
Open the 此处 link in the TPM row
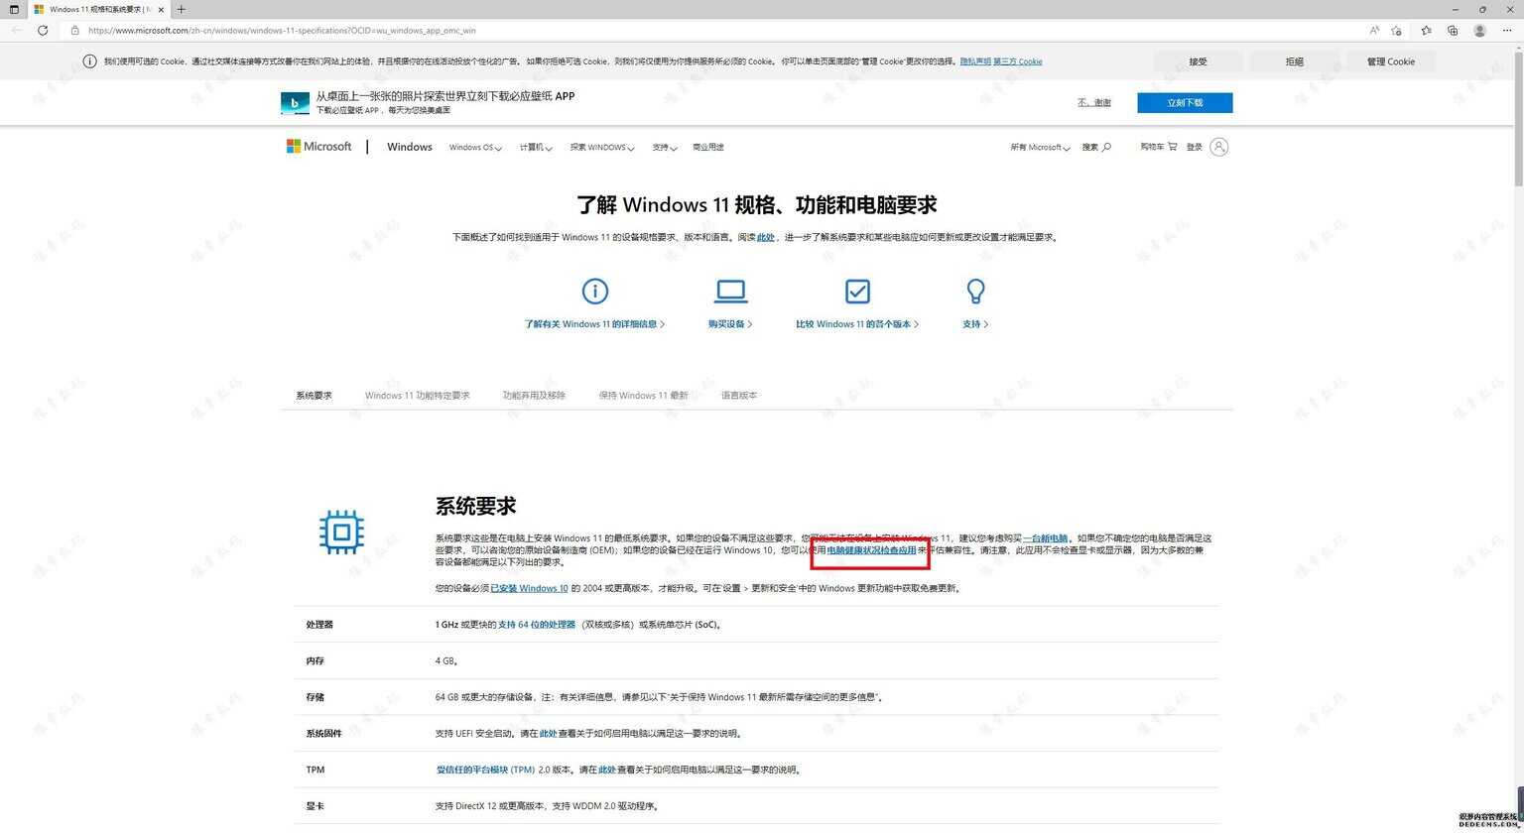pyautogui.click(x=607, y=770)
